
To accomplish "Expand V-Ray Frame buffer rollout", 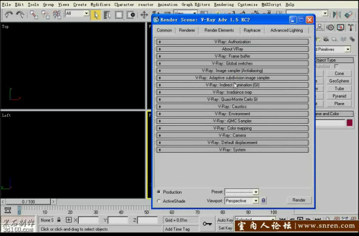I will click(232, 56).
